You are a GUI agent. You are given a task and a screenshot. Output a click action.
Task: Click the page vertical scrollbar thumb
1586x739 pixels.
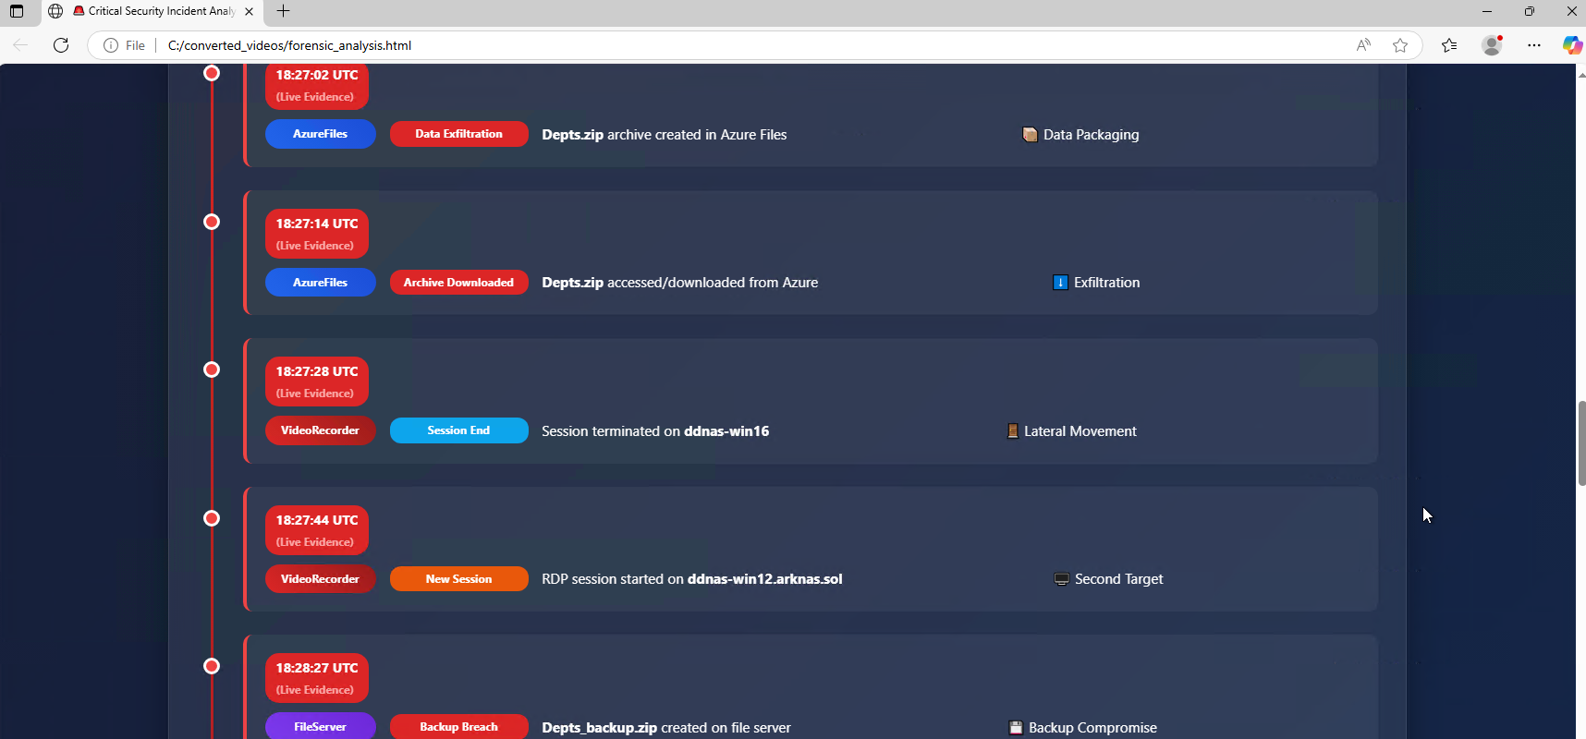coord(1581,443)
